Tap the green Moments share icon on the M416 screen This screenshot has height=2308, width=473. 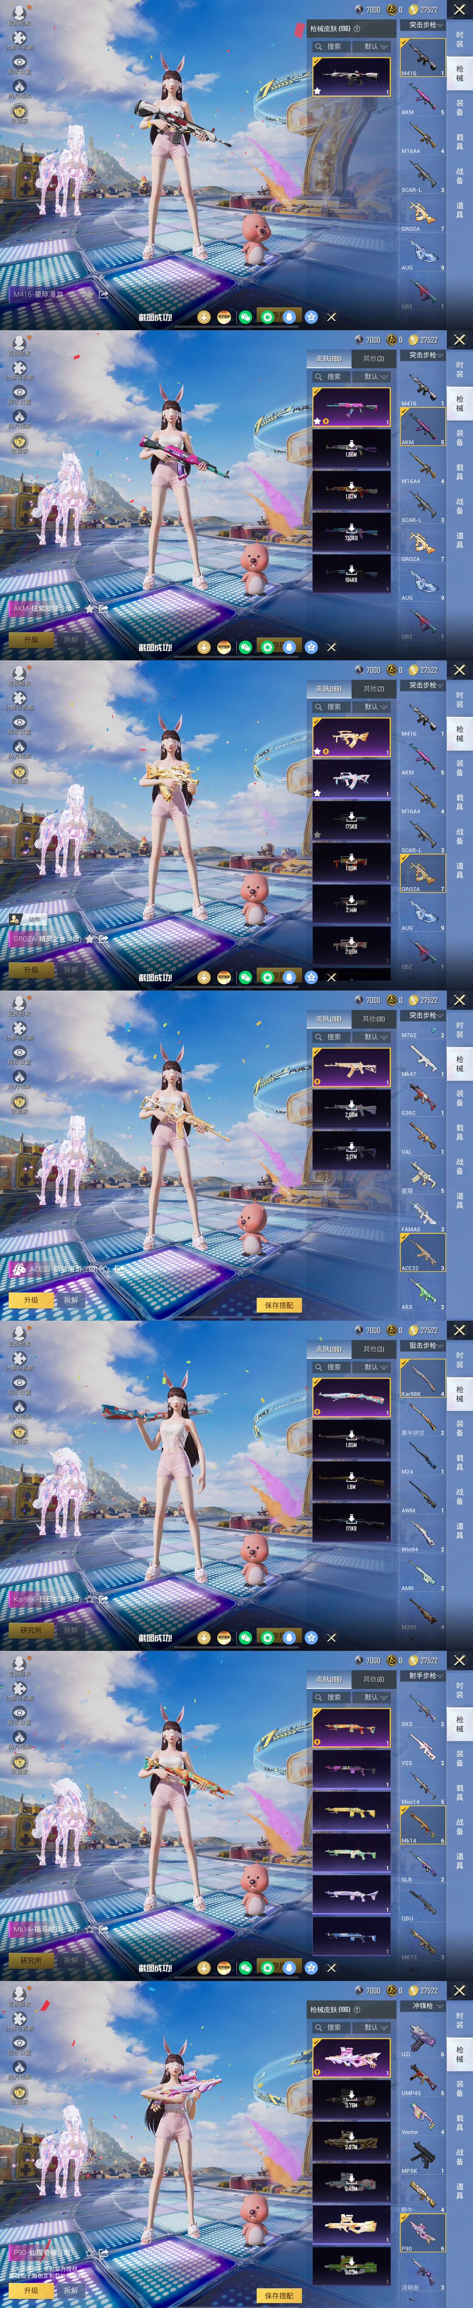point(267,316)
